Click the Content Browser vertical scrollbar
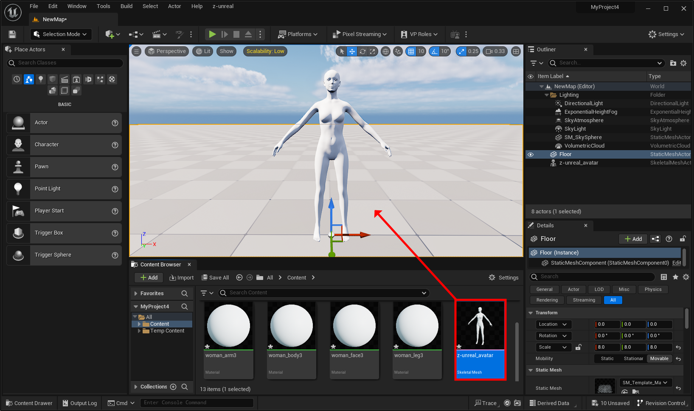Screen dimensions: 694x411 (517, 352)
